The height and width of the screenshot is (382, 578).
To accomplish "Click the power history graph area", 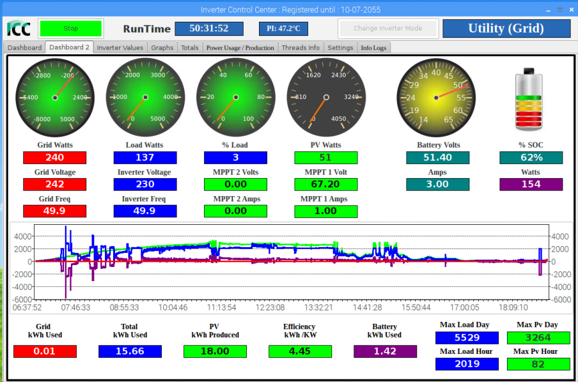I will pos(292,262).
